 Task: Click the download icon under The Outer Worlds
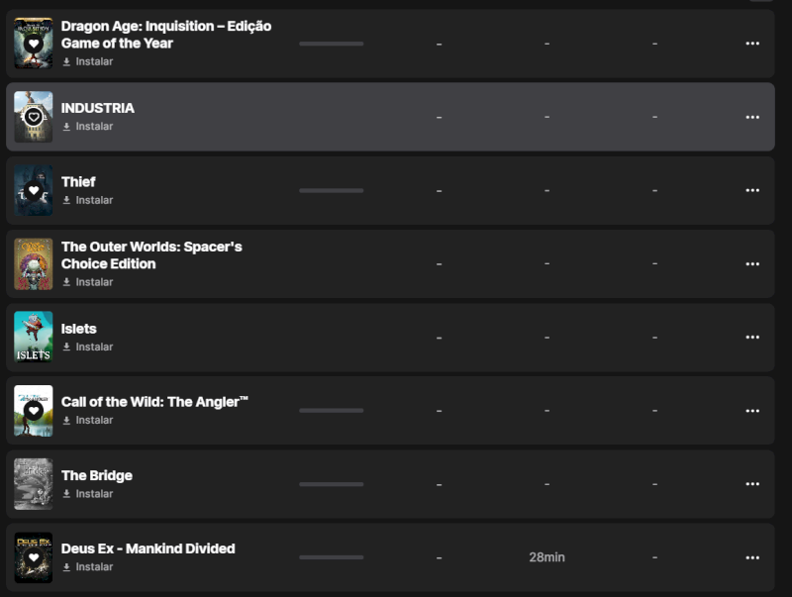[x=67, y=282]
